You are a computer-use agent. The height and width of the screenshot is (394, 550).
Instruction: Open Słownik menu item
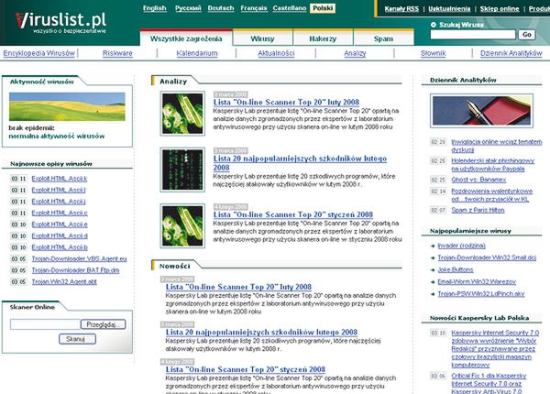434,53
